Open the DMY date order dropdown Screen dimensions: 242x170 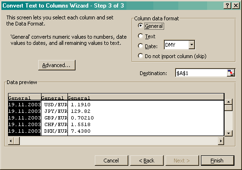pos(192,45)
